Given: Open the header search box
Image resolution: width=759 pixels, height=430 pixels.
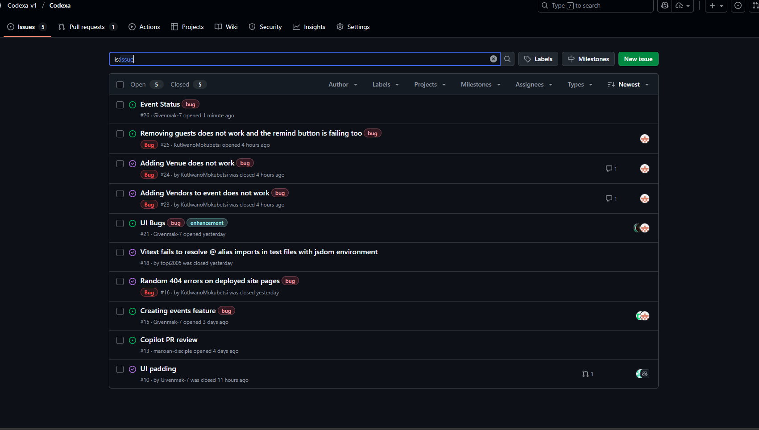Looking at the screenshot, I should (x=595, y=5).
